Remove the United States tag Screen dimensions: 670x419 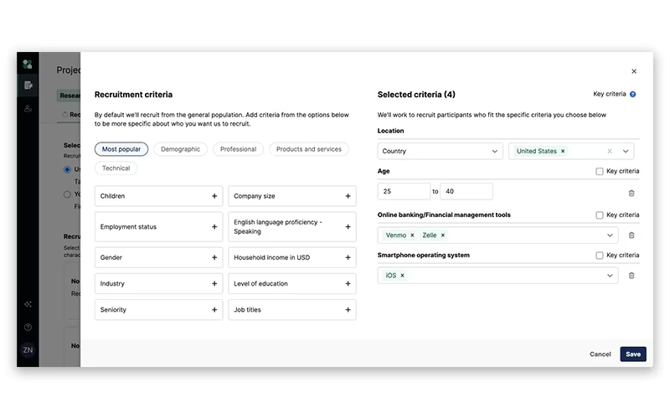coord(563,151)
